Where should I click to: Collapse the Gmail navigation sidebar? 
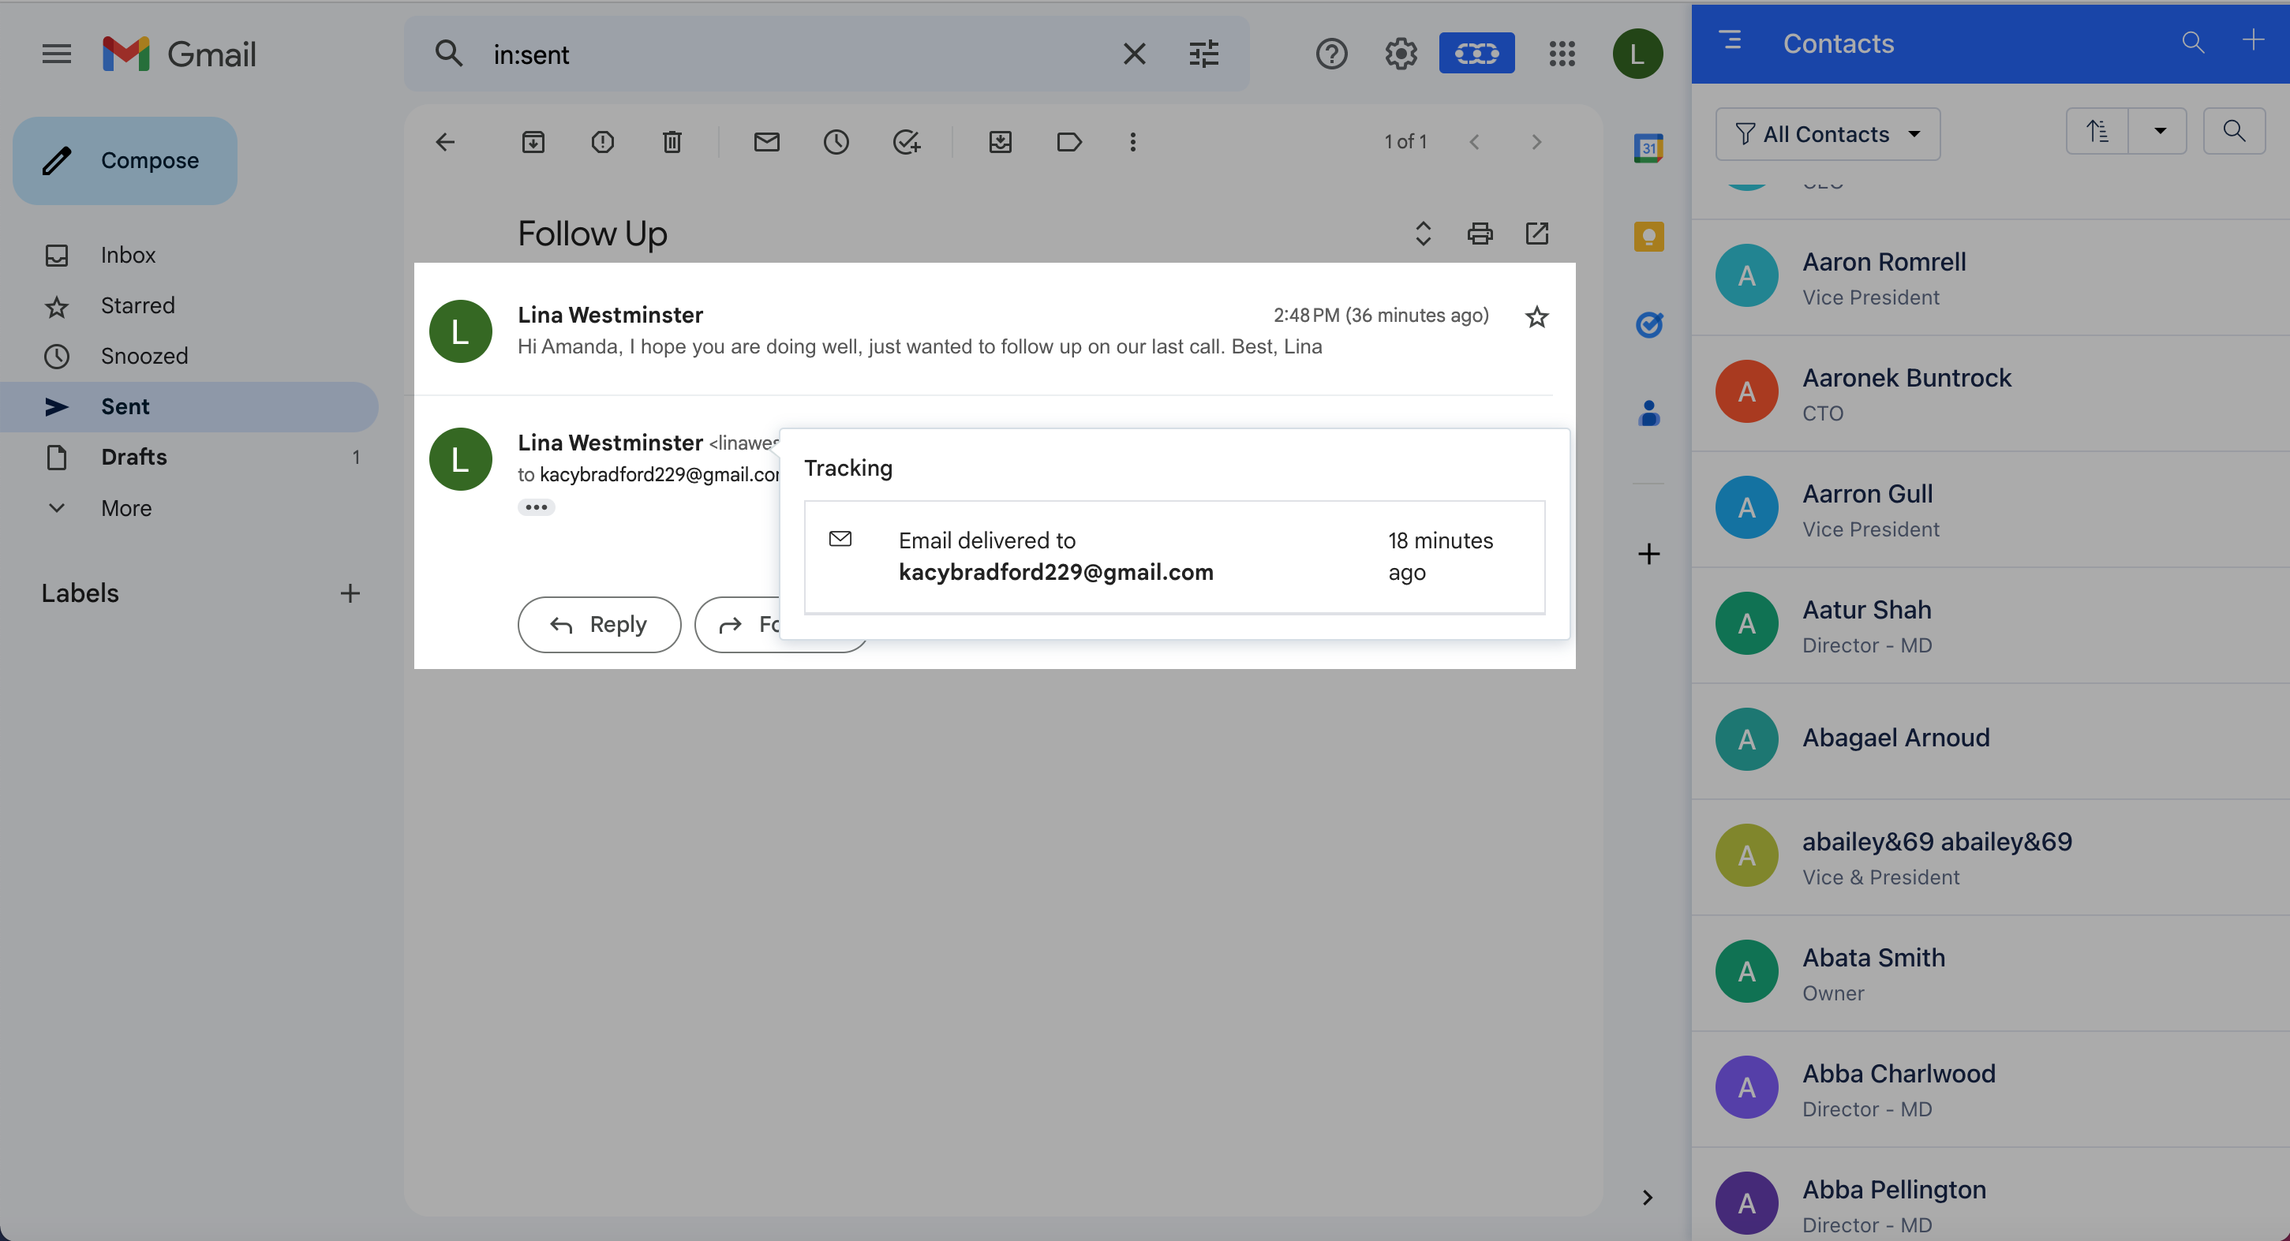click(56, 54)
